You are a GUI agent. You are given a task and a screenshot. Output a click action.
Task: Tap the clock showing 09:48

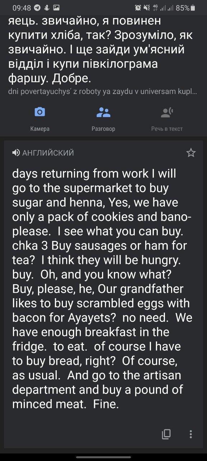coord(22,8)
